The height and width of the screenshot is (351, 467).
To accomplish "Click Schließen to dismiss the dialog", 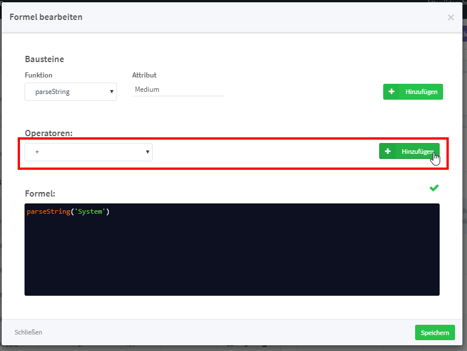I will click(29, 332).
